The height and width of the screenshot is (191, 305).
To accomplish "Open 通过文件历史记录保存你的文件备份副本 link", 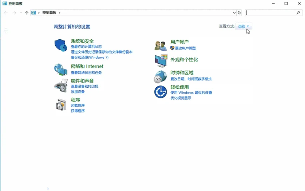I will tap(101, 52).
